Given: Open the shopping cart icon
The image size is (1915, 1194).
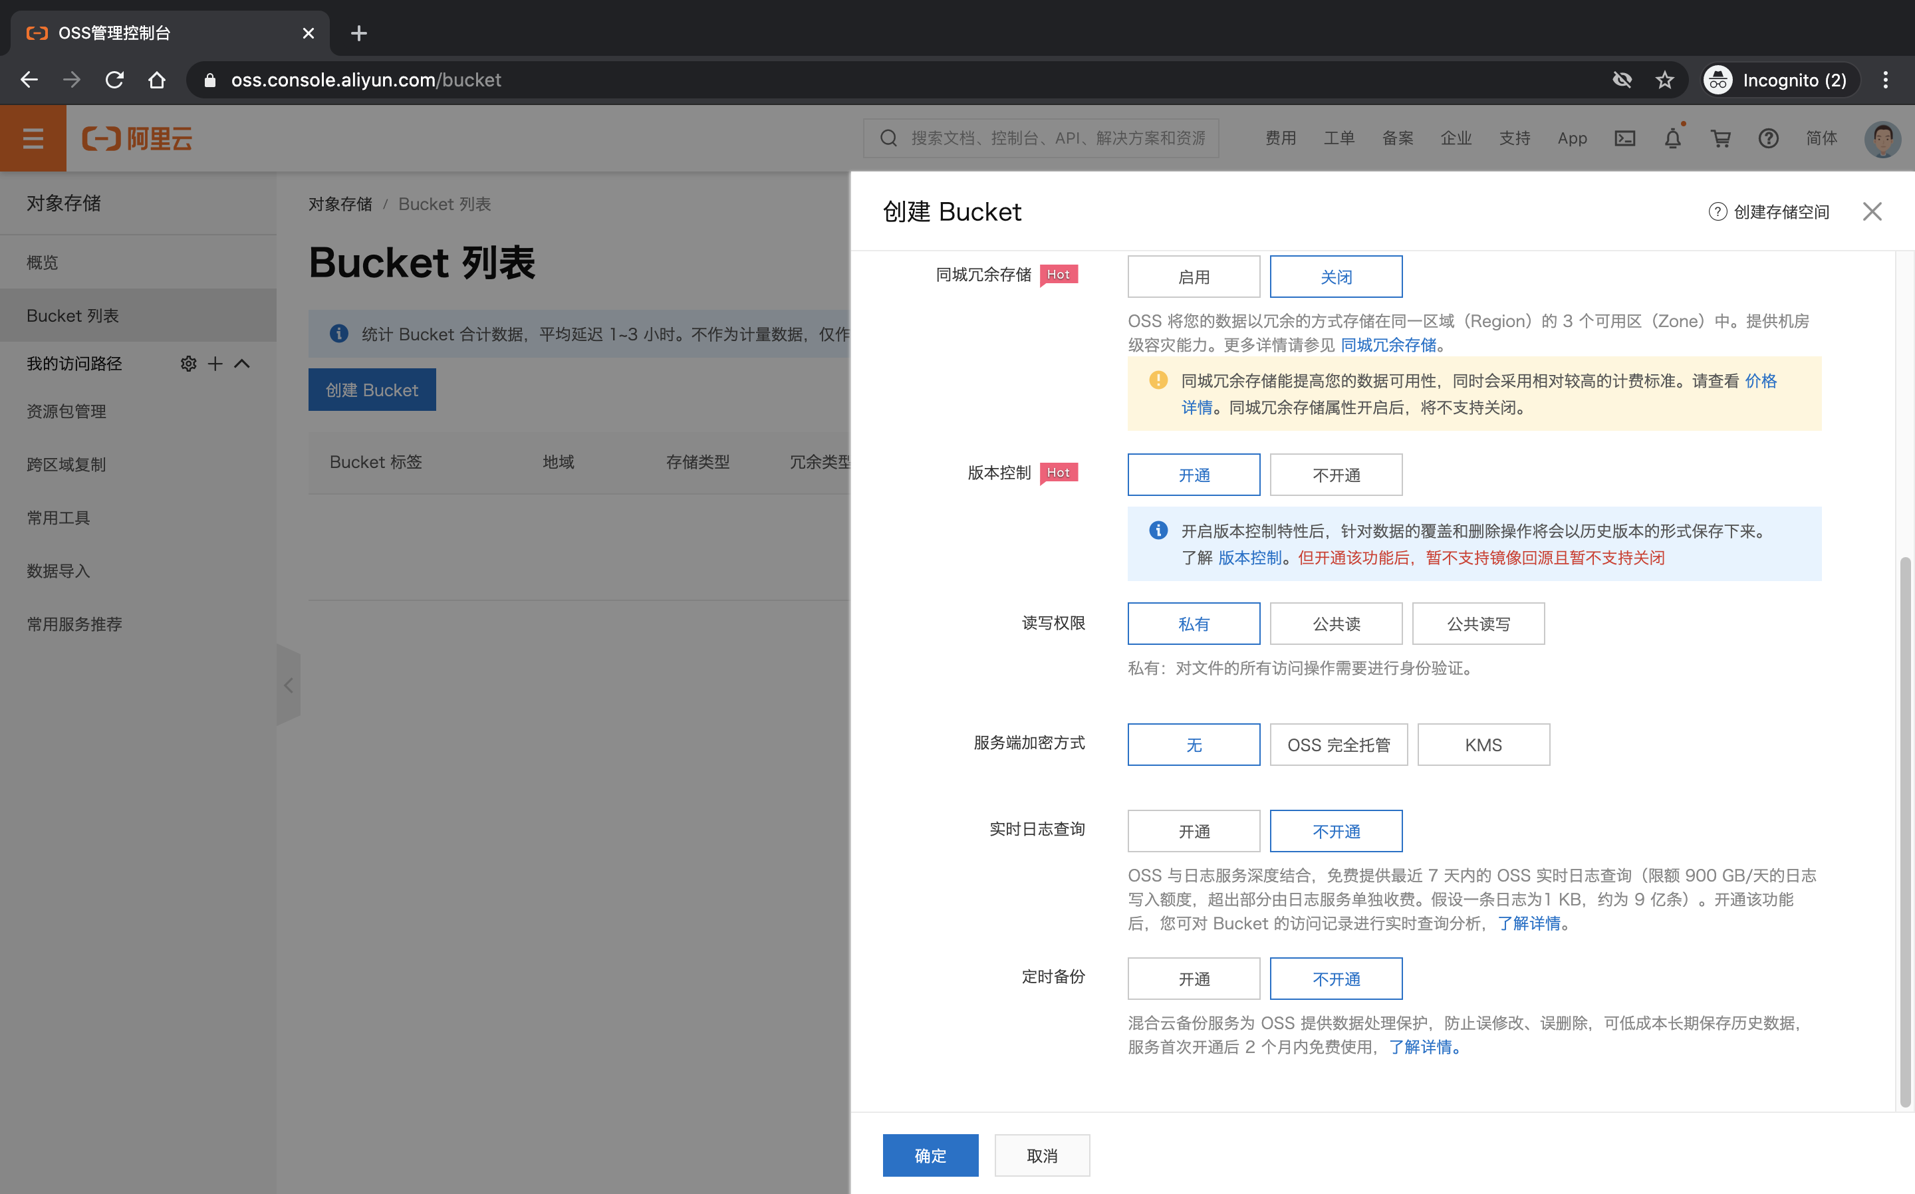Looking at the screenshot, I should [x=1720, y=138].
